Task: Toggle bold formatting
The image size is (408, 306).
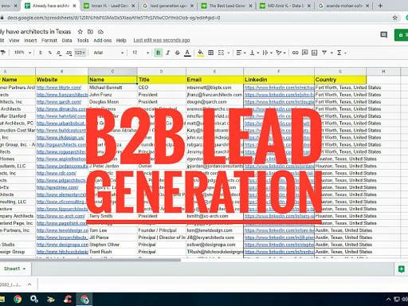Action: (158, 53)
